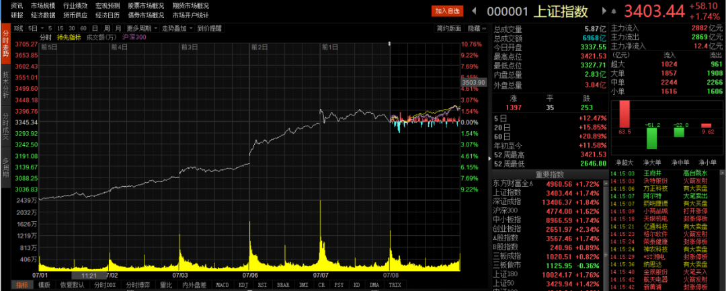Click the 11:21 time marker on axis
Image resolution: width=726 pixels, height=291 pixels.
point(89,276)
